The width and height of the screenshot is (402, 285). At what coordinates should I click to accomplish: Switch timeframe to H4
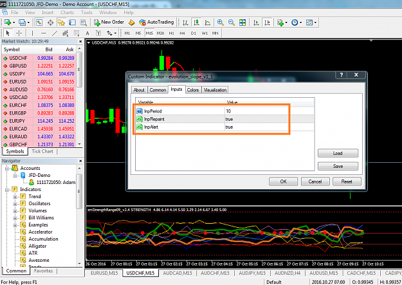pyautogui.click(x=182, y=33)
